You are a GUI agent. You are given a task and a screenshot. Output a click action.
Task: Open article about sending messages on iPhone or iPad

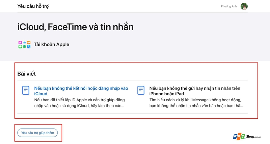tap(195, 91)
